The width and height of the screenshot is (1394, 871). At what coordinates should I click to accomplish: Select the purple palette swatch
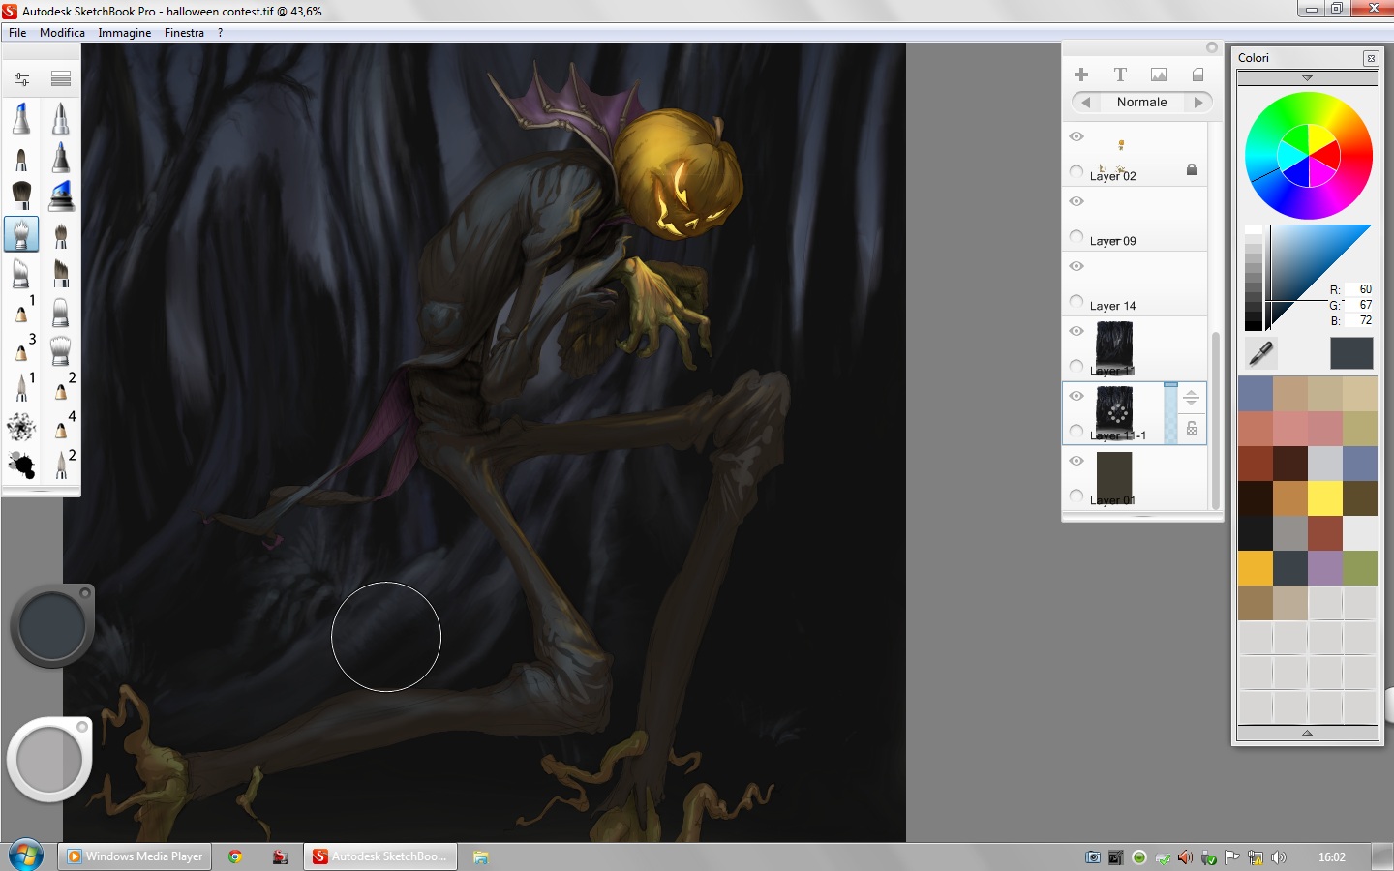[1324, 567]
